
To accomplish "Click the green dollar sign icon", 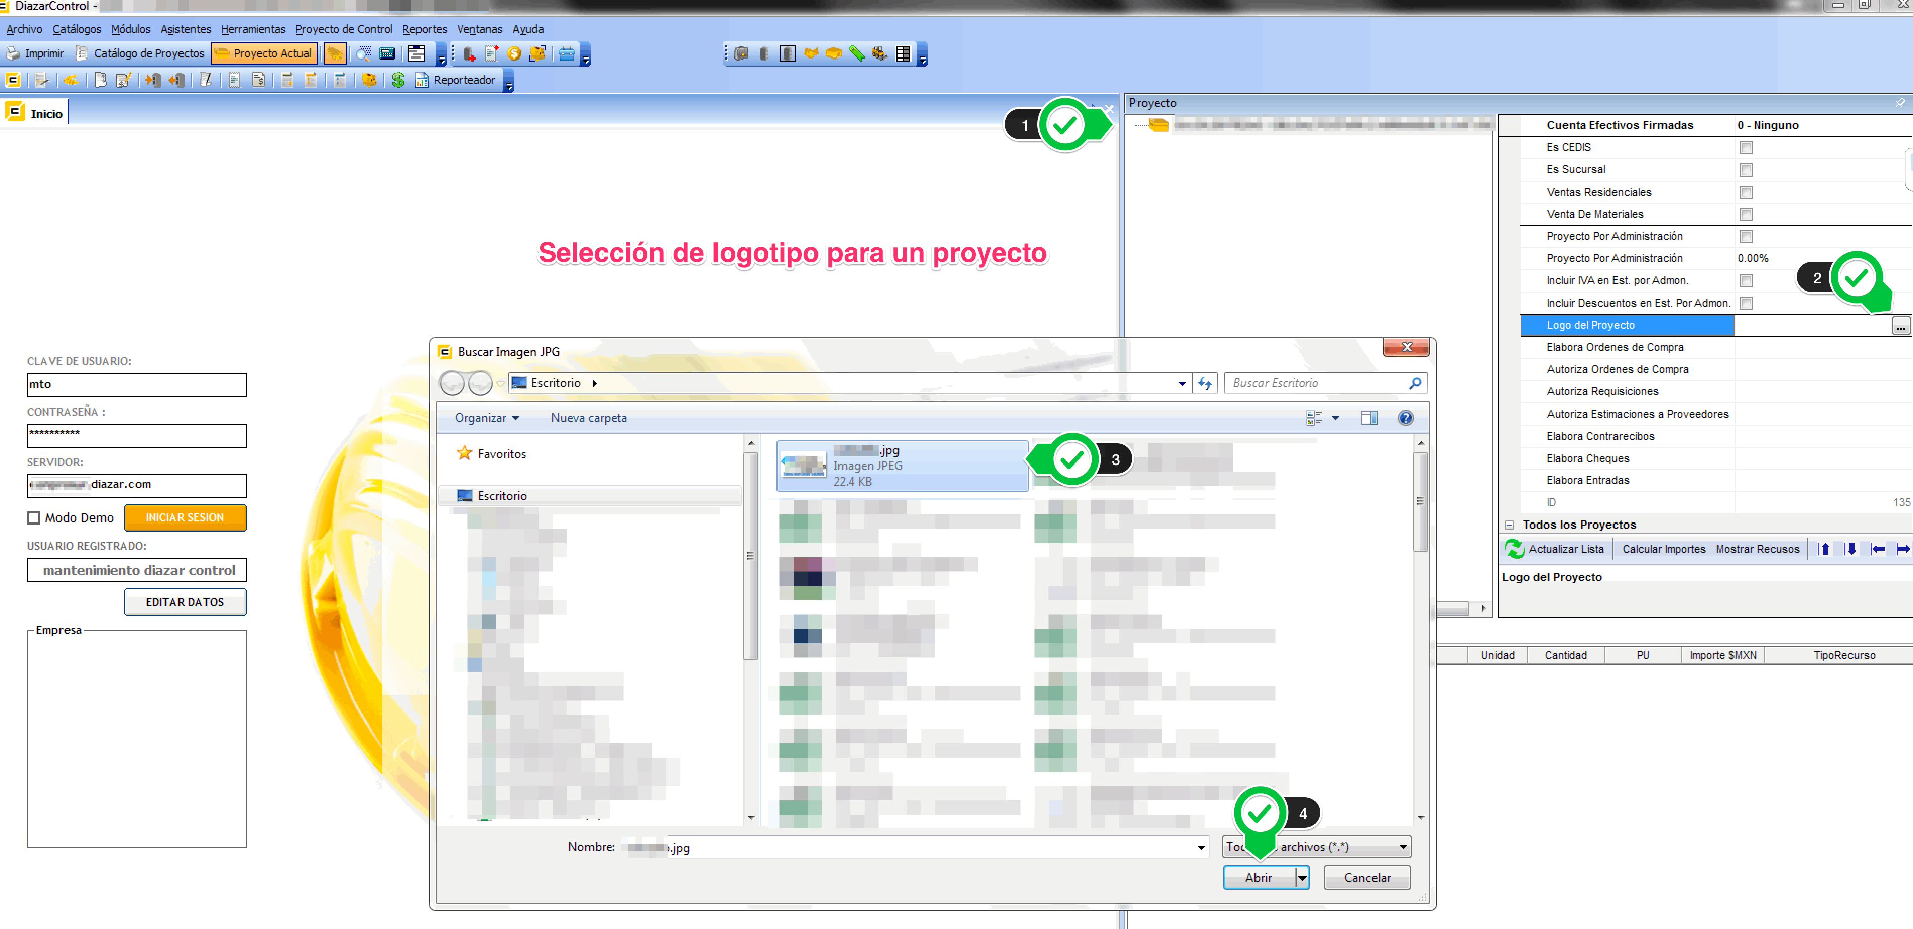I will coord(398,80).
